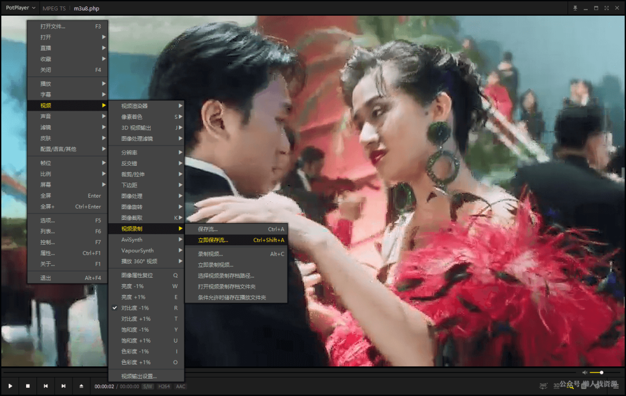The image size is (626, 396).
Task: Select 立即保存流... entry
Action: [x=236, y=240]
